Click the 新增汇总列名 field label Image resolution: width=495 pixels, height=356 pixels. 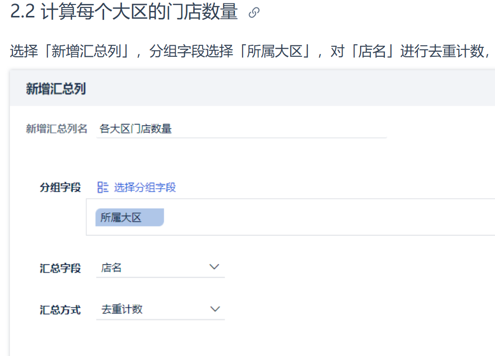point(56,129)
